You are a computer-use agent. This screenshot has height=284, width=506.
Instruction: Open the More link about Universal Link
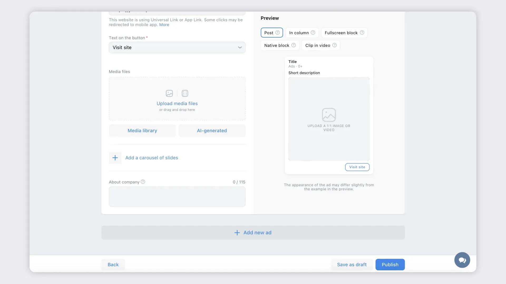(x=164, y=25)
